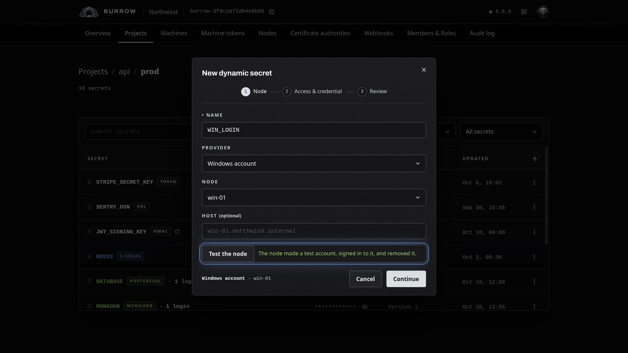Image resolution: width=628 pixels, height=353 pixels.
Task: Cancel the new dynamic secret dialog
Action: tap(365, 279)
